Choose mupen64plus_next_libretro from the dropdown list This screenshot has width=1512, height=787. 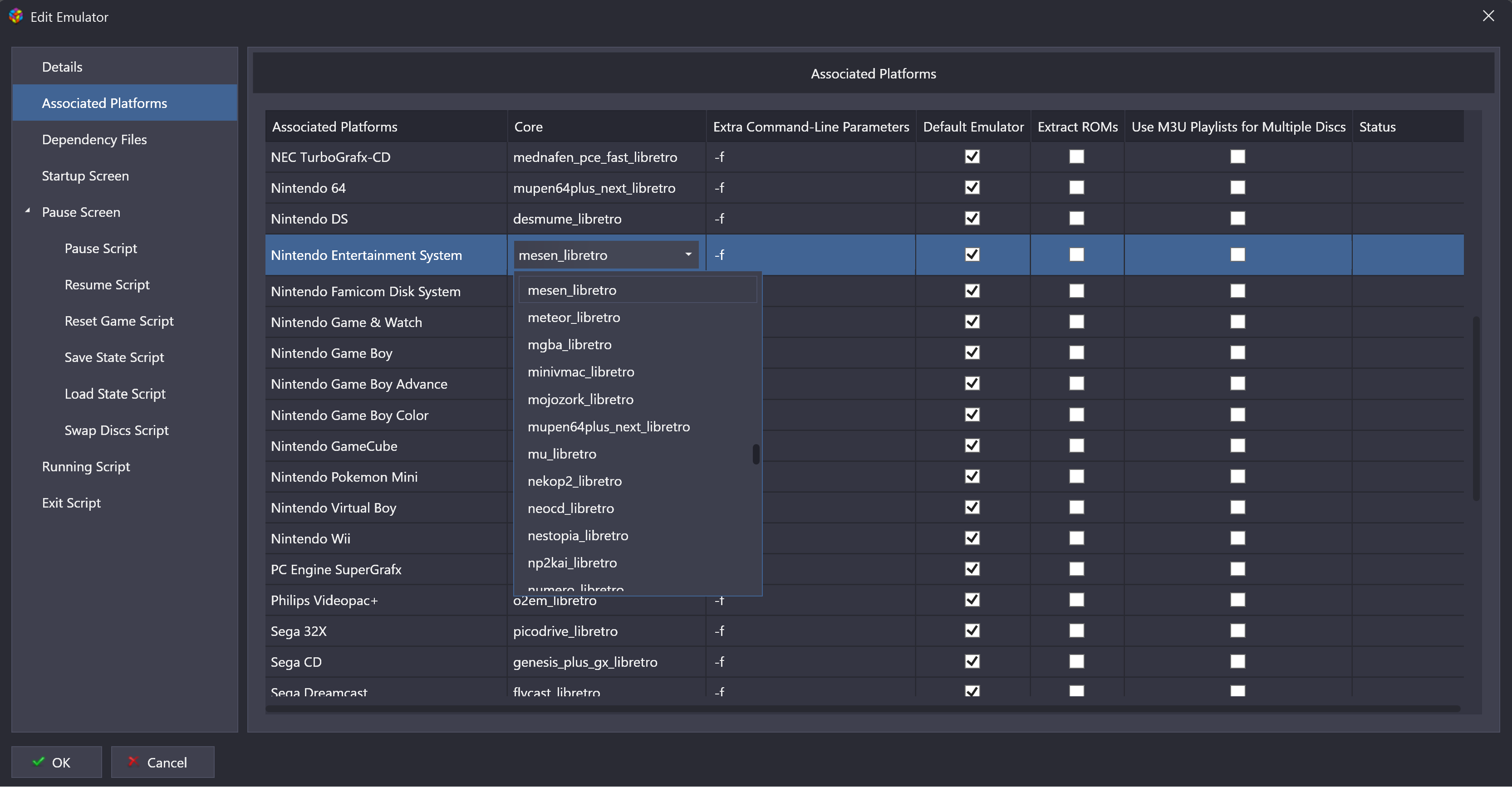coord(638,427)
